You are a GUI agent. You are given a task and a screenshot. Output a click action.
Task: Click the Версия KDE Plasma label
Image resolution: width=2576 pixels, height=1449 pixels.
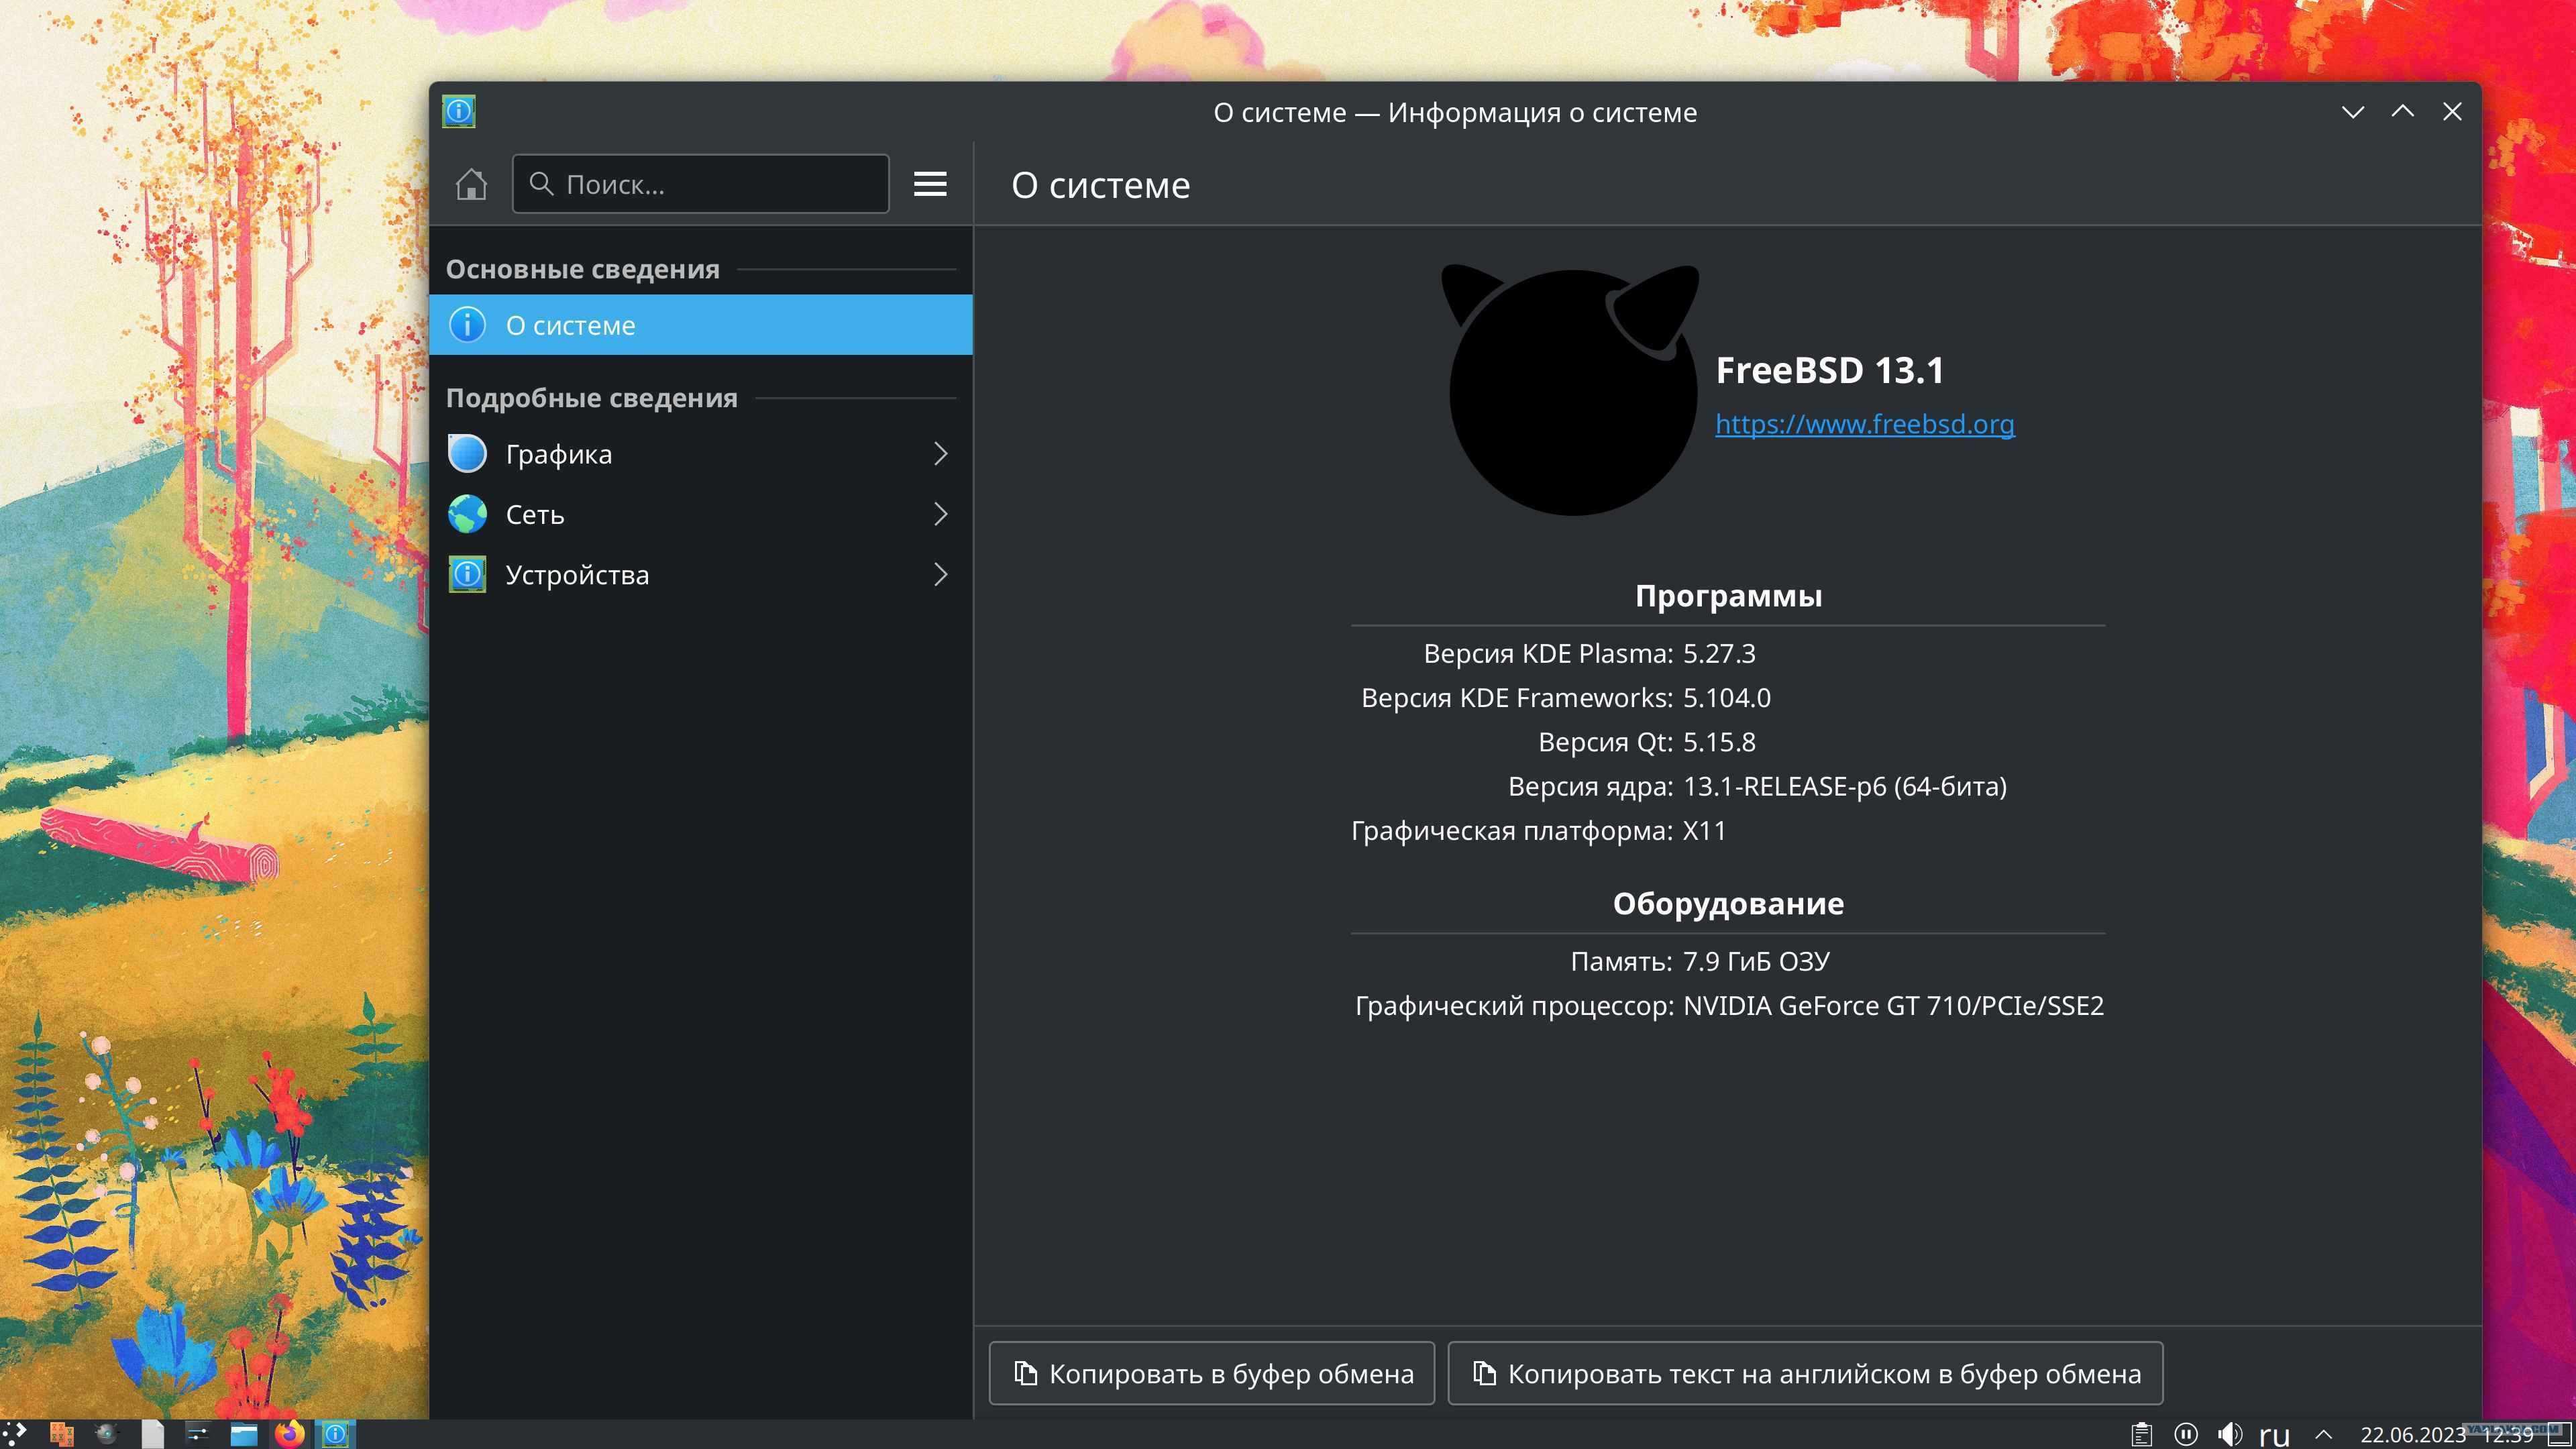click(1548, 654)
